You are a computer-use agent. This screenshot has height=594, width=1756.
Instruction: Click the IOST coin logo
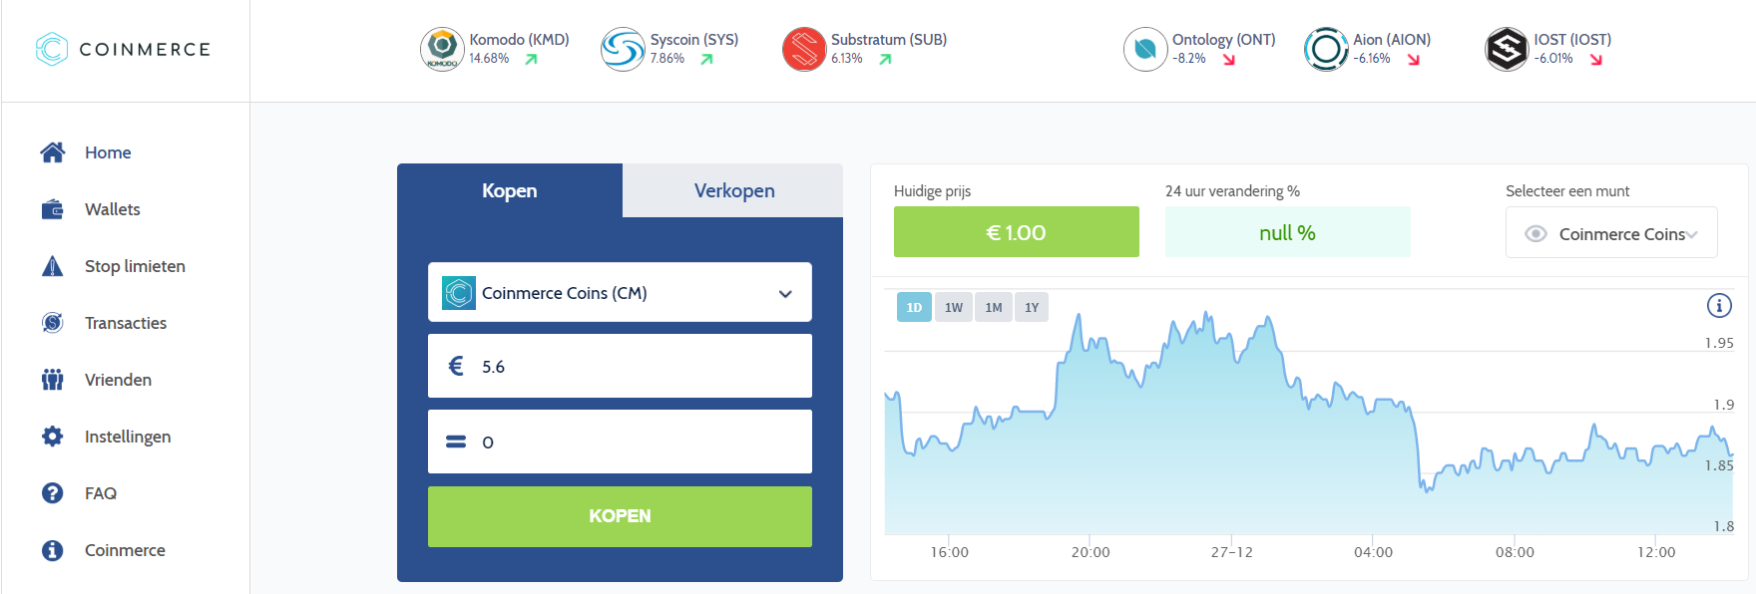(1507, 49)
